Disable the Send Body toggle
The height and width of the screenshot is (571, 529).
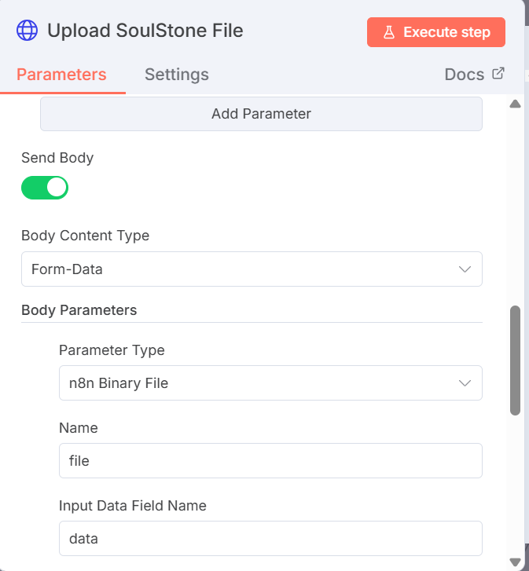[x=45, y=188]
